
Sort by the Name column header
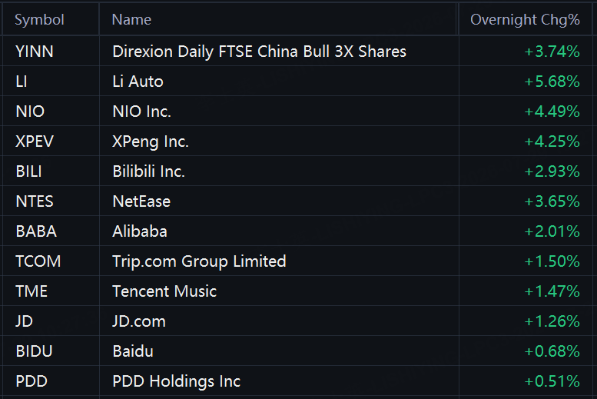[131, 19]
